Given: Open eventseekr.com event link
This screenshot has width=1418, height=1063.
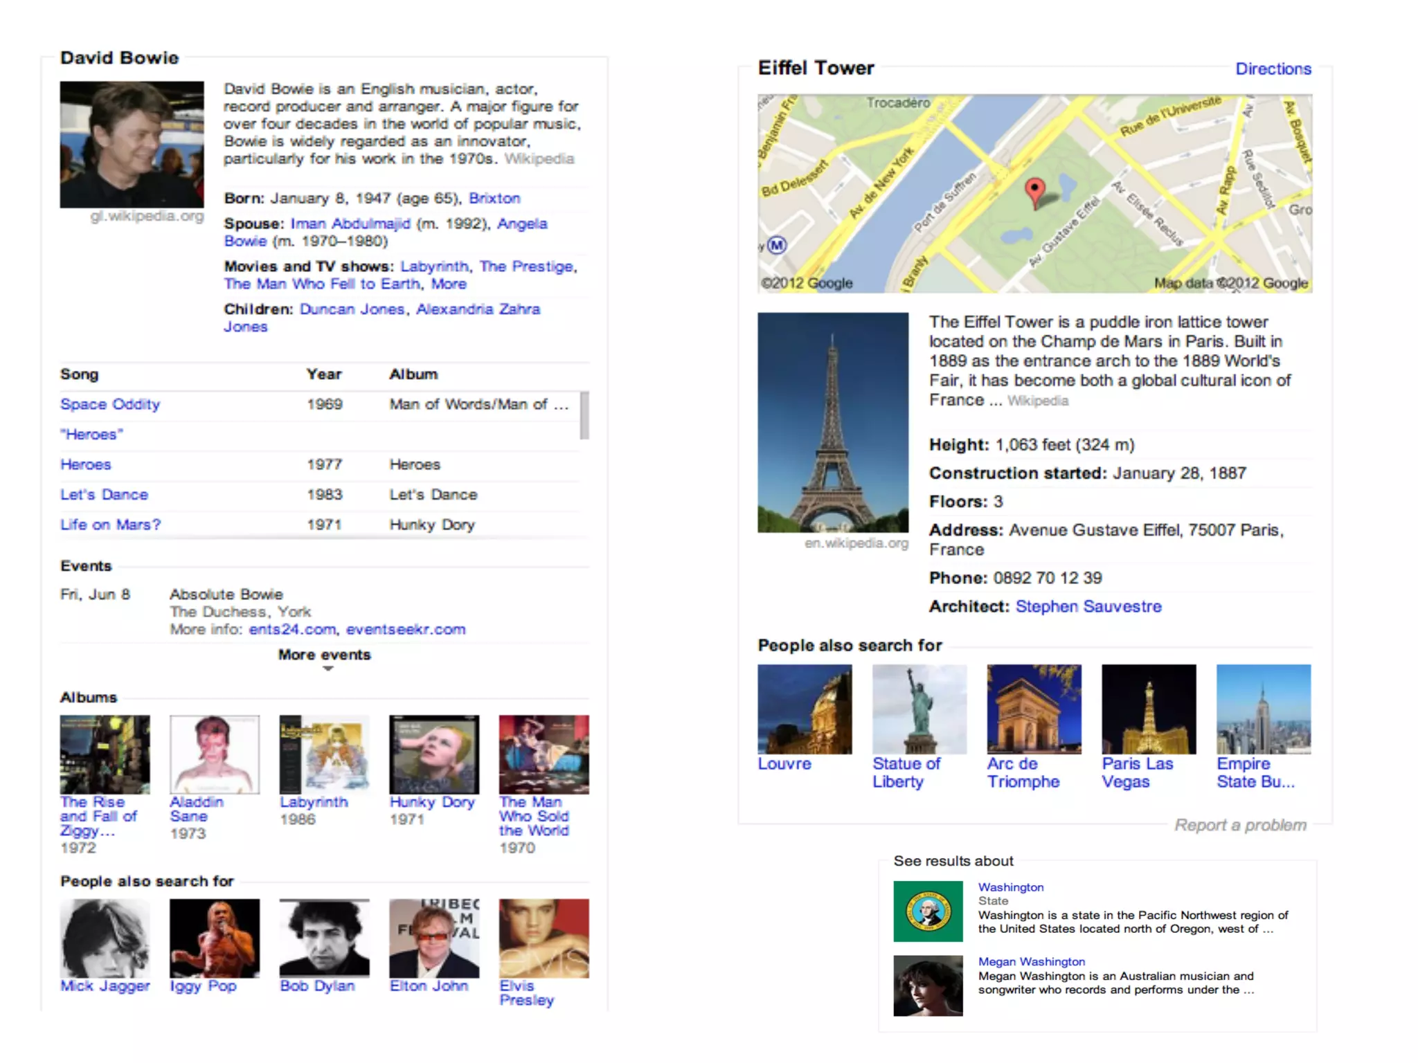Looking at the screenshot, I should pyautogui.click(x=406, y=629).
